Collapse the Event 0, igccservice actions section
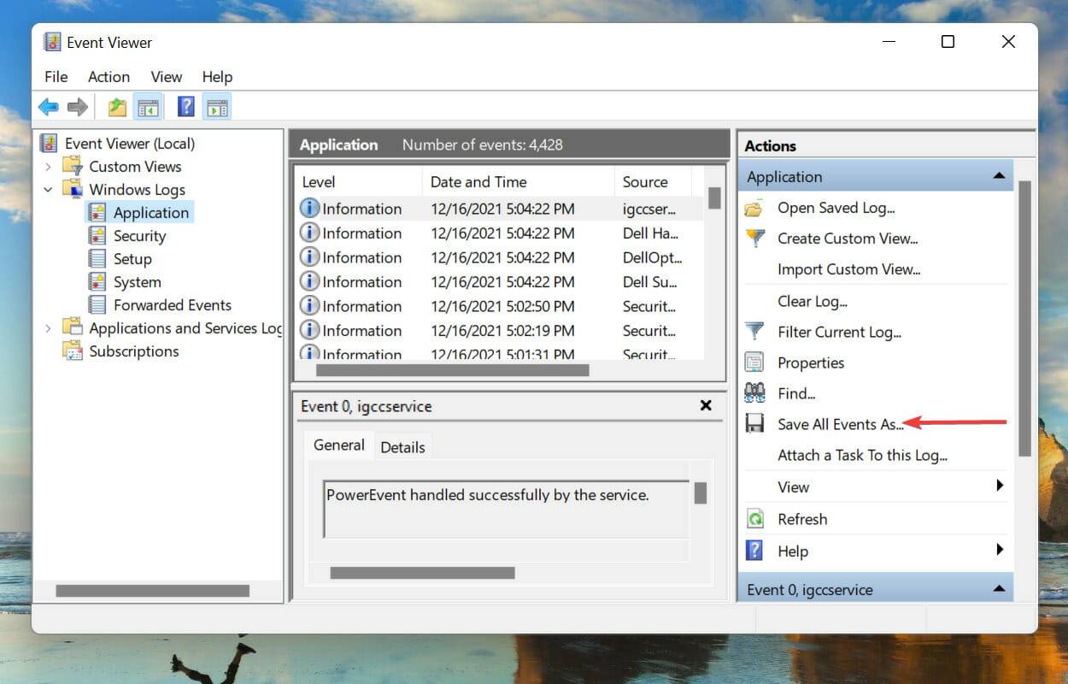1068x684 pixels. click(x=998, y=589)
